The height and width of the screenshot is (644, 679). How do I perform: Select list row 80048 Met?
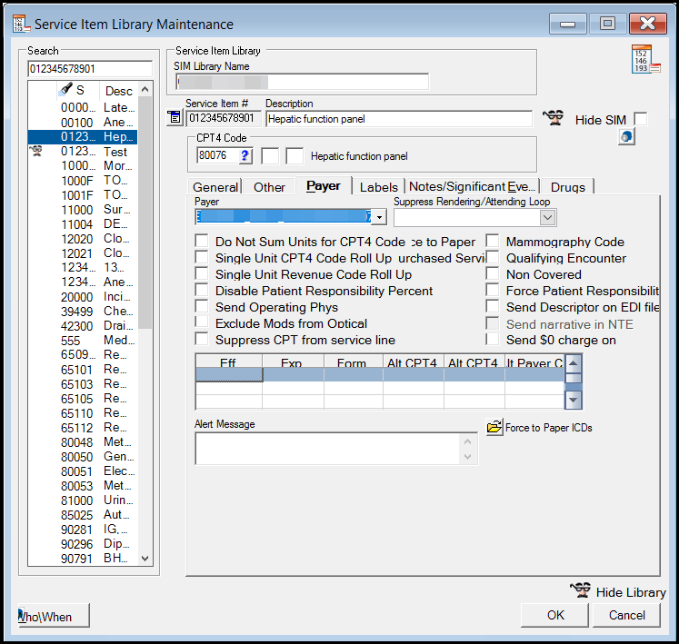tap(83, 442)
